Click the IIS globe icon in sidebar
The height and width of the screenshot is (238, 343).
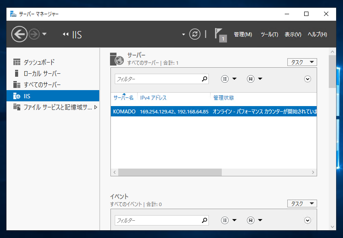pos(17,96)
